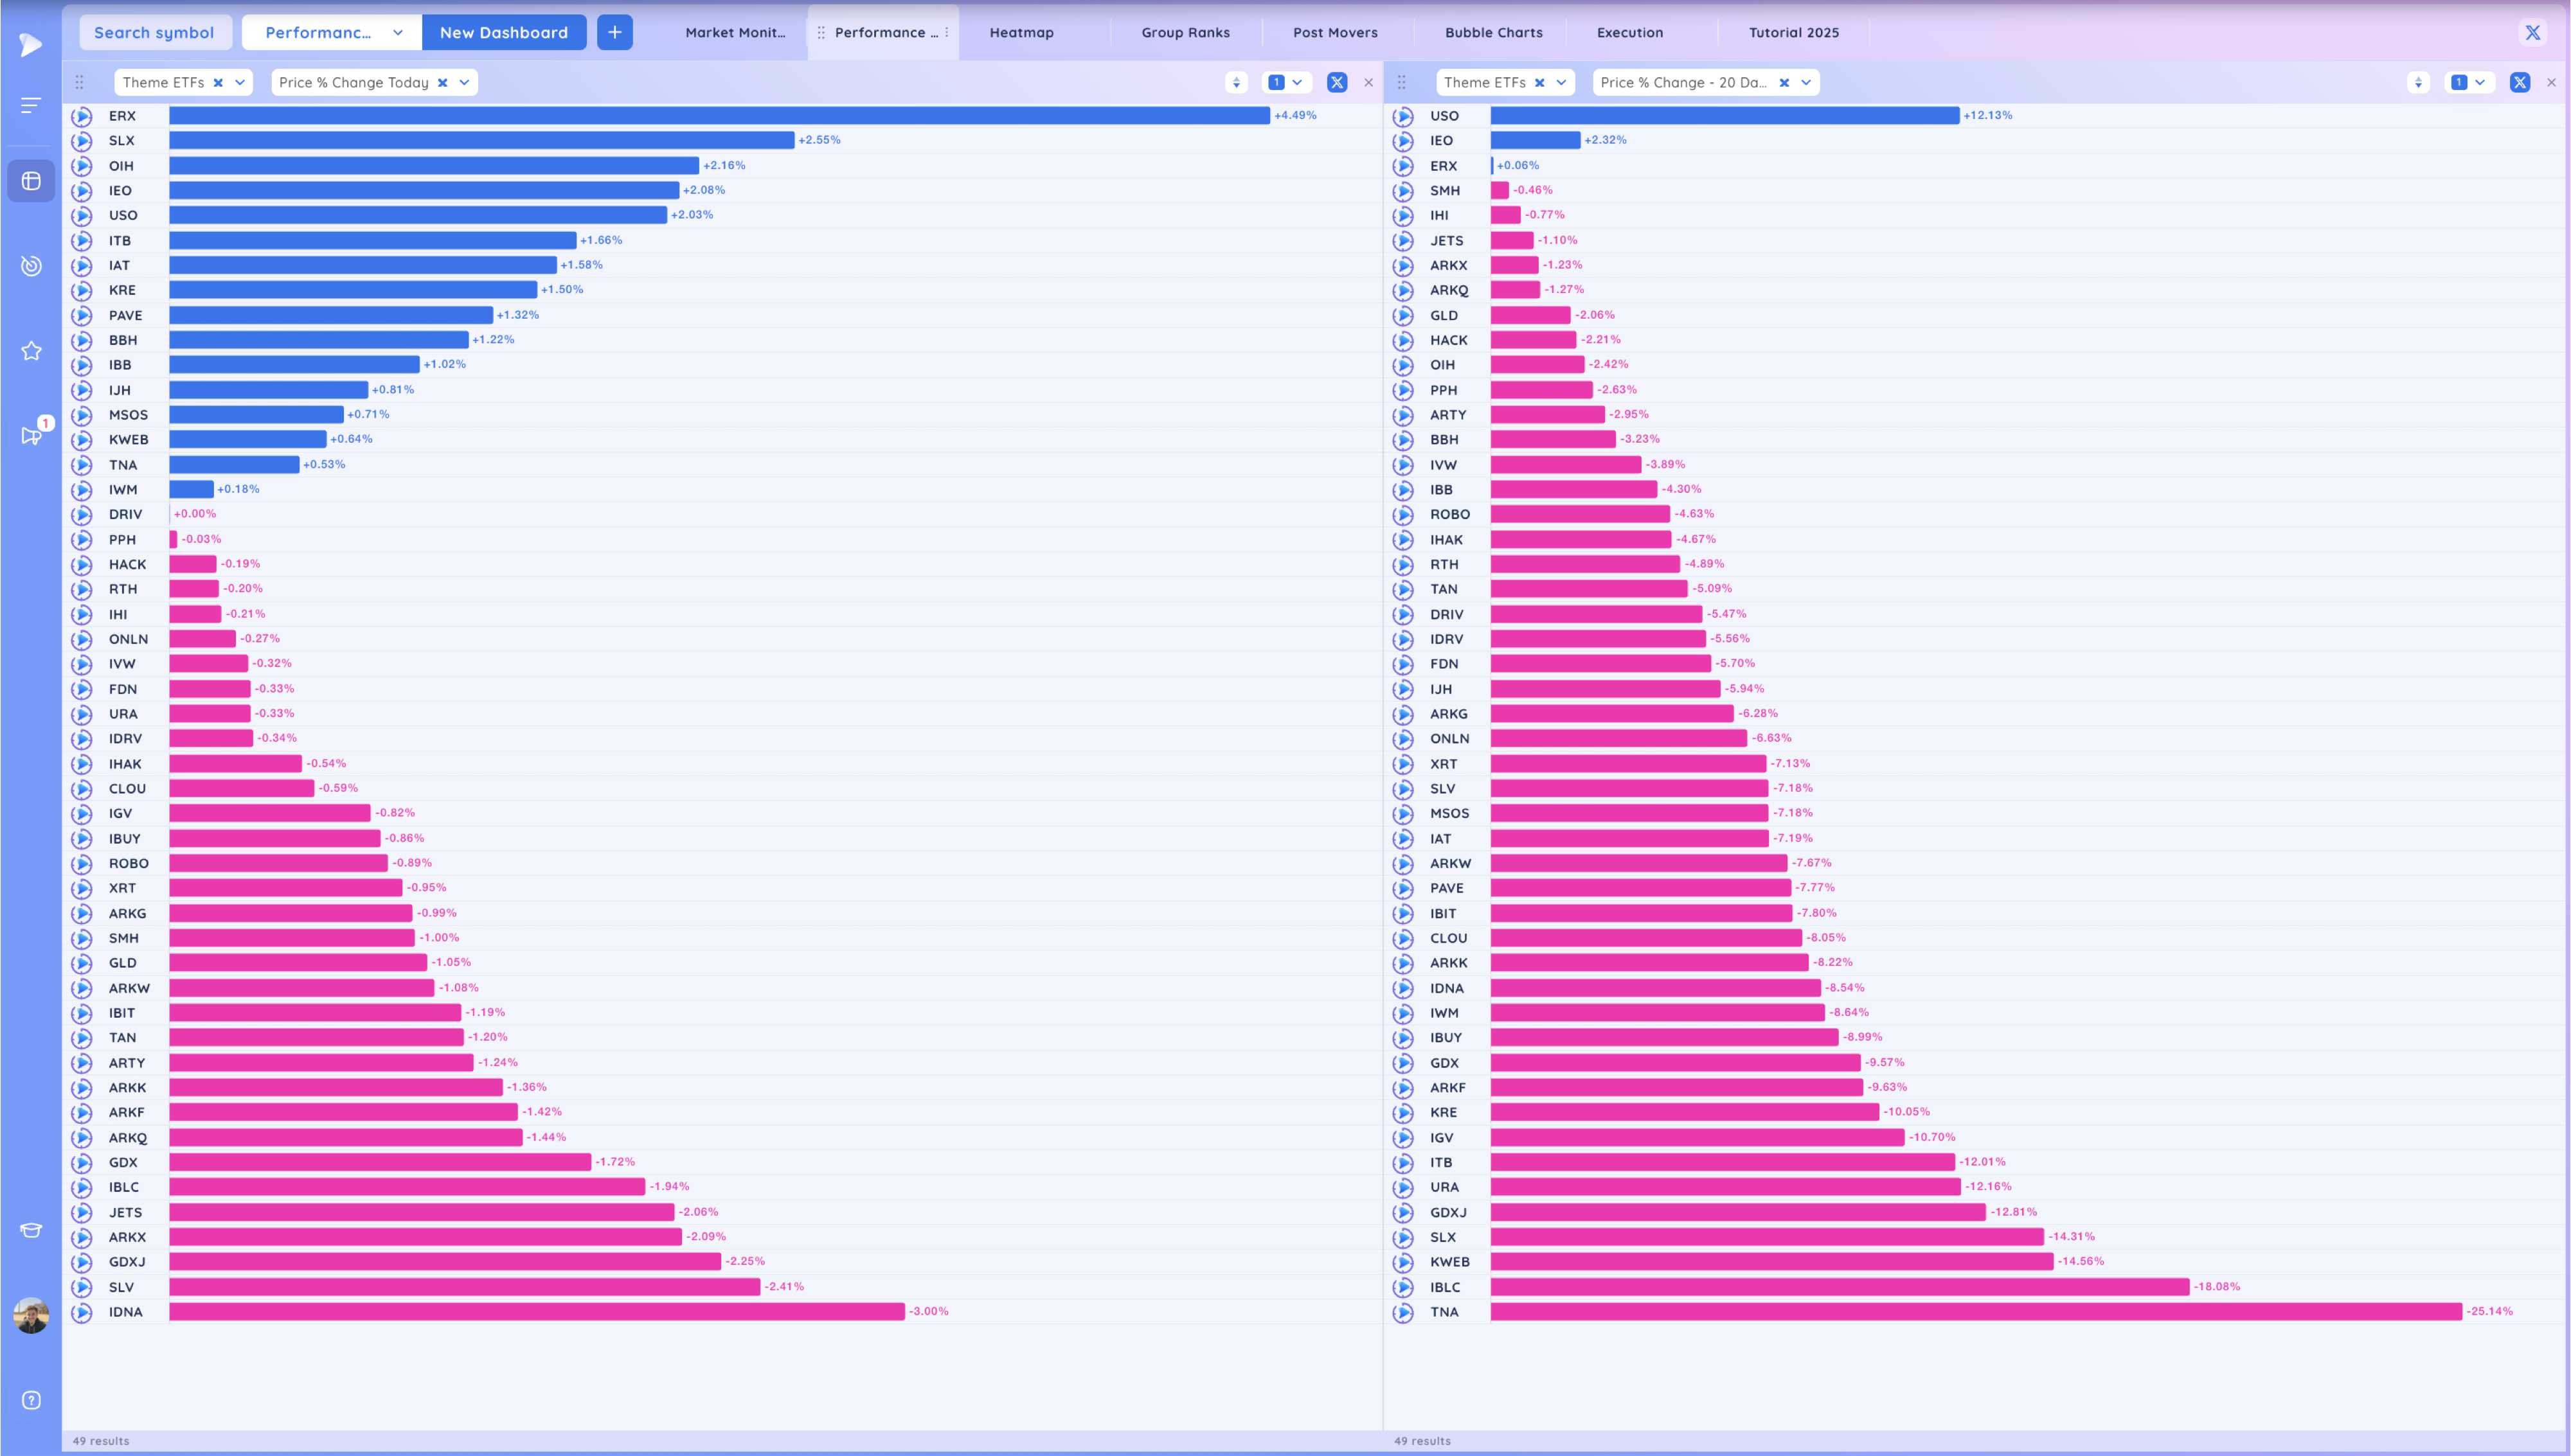
Task: Expand left panel Theme ETFs dropdown
Action: tap(240, 82)
